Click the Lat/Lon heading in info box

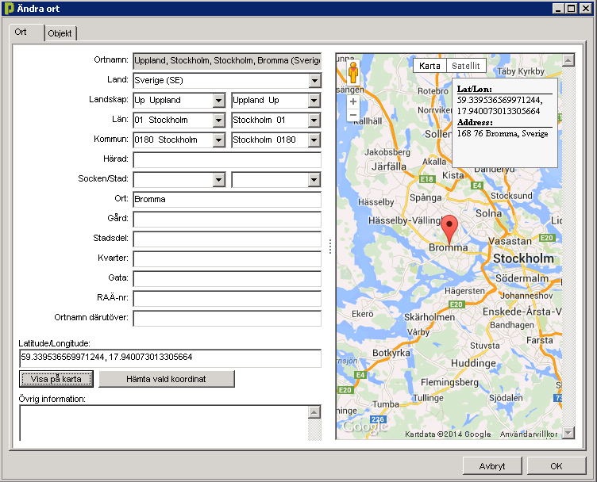[475, 89]
